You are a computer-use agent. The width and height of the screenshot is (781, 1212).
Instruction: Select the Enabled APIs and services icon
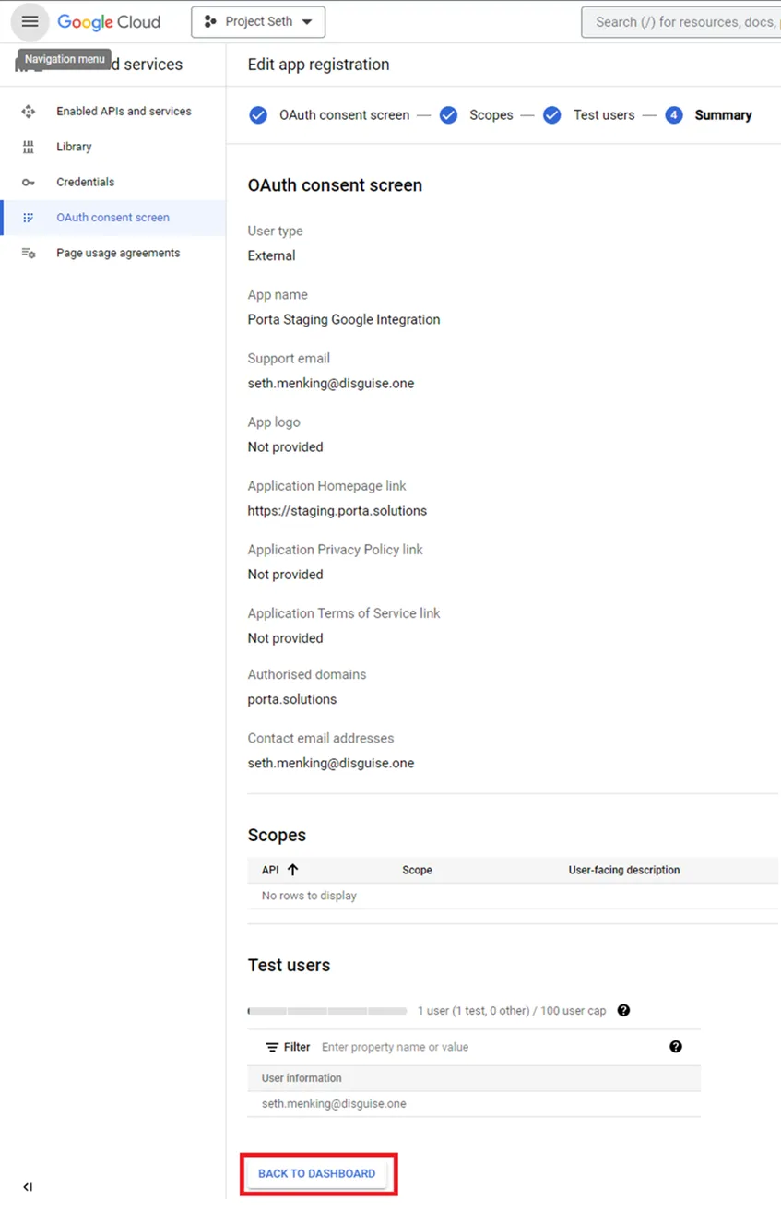(28, 111)
